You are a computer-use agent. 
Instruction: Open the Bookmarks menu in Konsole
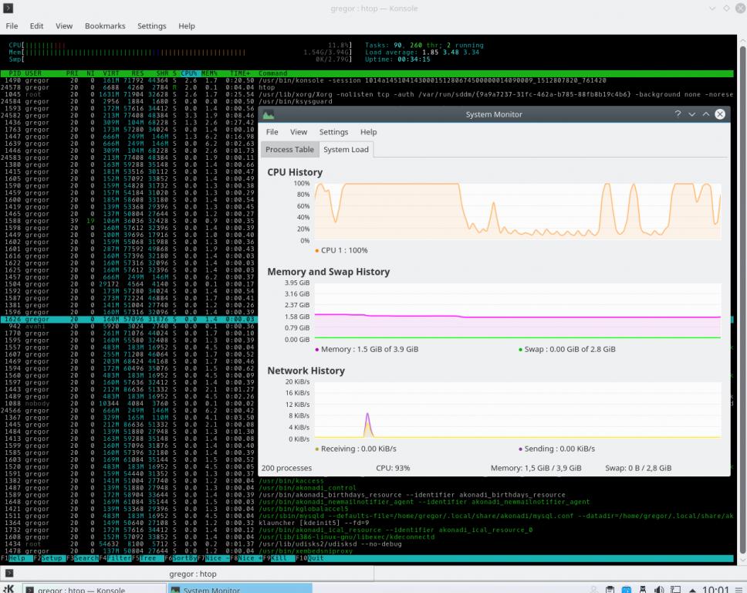click(105, 25)
